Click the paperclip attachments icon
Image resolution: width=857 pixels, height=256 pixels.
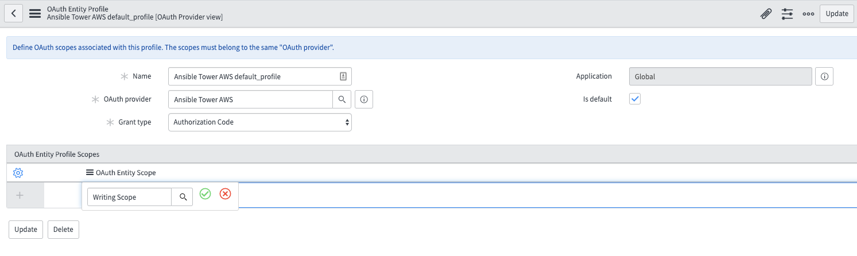pyautogui.click(x=766, y=14)
